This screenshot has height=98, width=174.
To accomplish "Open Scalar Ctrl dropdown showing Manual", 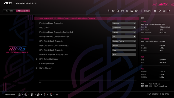I will (x=124, y=32).
